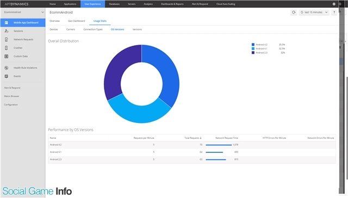The height and width of the screenshot is (198, 348).
Task: Click the Network Requests sidebar icon
Action: pyautogui.click(x=6, y=40)
